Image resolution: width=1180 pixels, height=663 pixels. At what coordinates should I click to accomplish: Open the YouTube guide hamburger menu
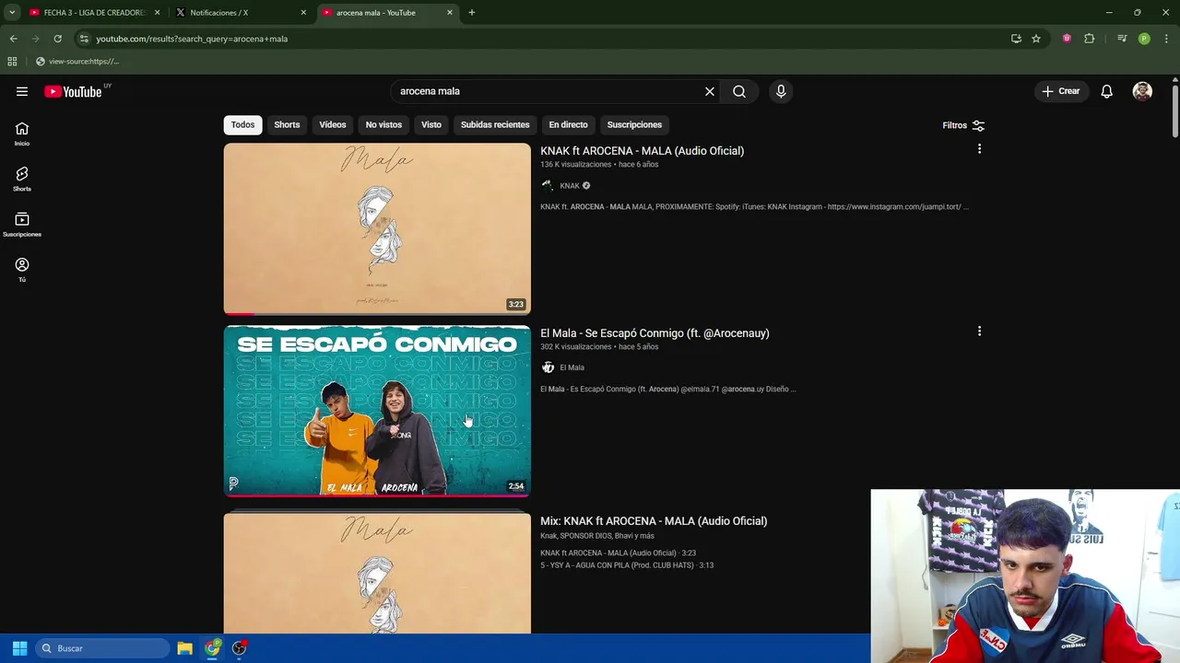(22, 91)
